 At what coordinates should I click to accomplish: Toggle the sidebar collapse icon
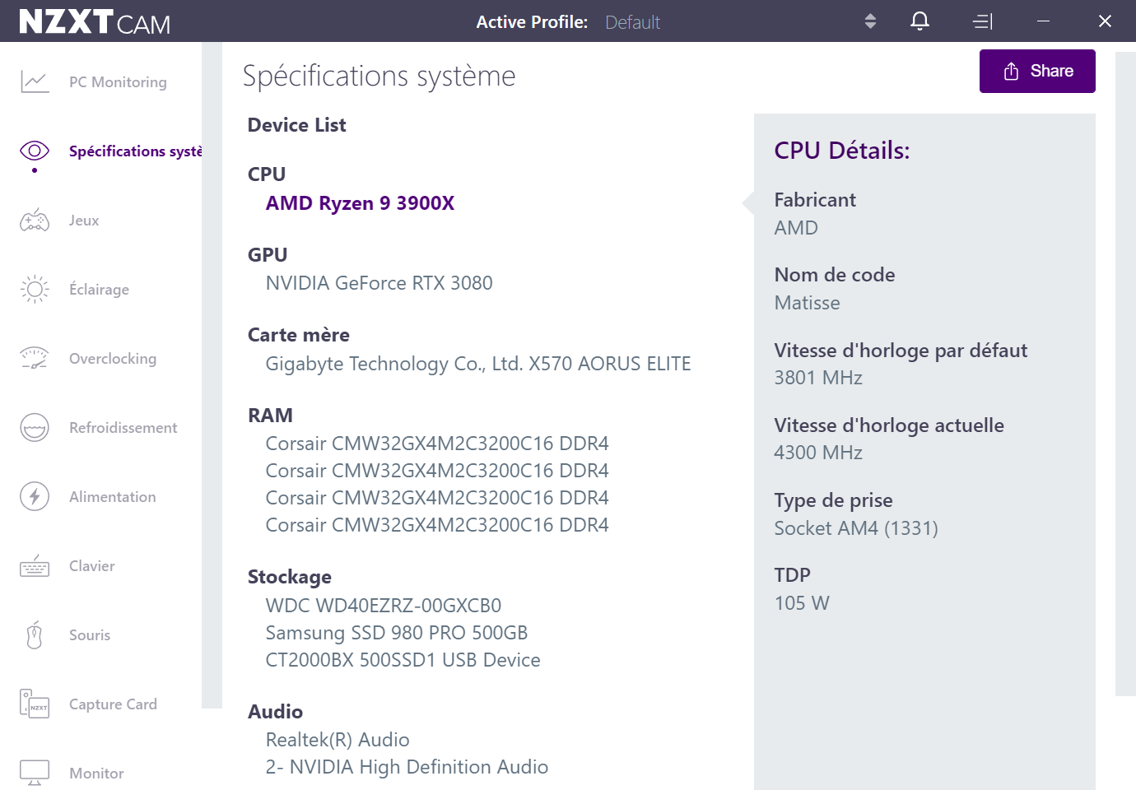(983, 21)
